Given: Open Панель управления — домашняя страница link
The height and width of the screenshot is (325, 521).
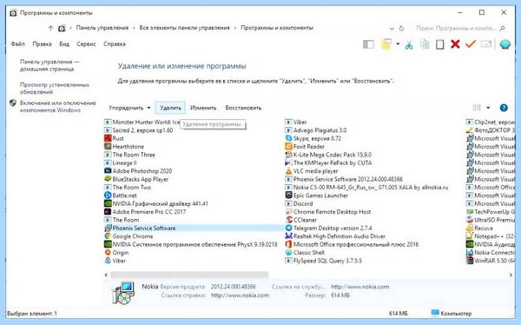Looking at the screenshot, I should tap(49, 65).
